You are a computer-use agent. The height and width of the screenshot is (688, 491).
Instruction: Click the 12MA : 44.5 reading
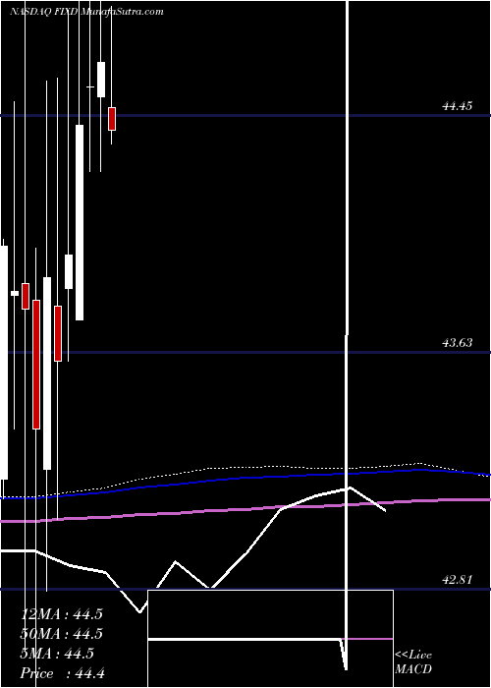[61, 614]
